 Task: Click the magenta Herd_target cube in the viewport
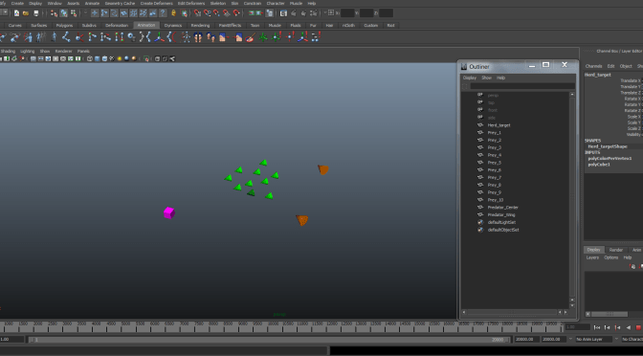pos(169,212)
